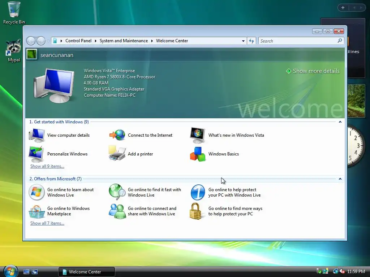Click Welcome Center breadcrumb
Image resolution: width=370 pixels, height=277 pixels.
[172, 41]
